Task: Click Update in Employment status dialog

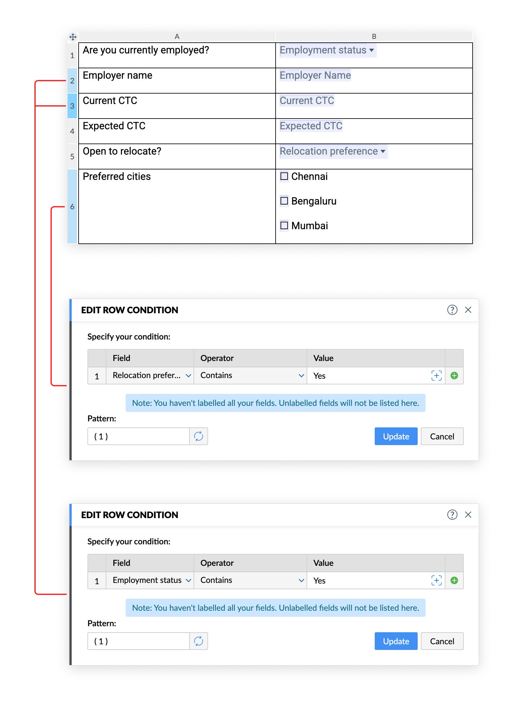Action: (x=396, y=641)
